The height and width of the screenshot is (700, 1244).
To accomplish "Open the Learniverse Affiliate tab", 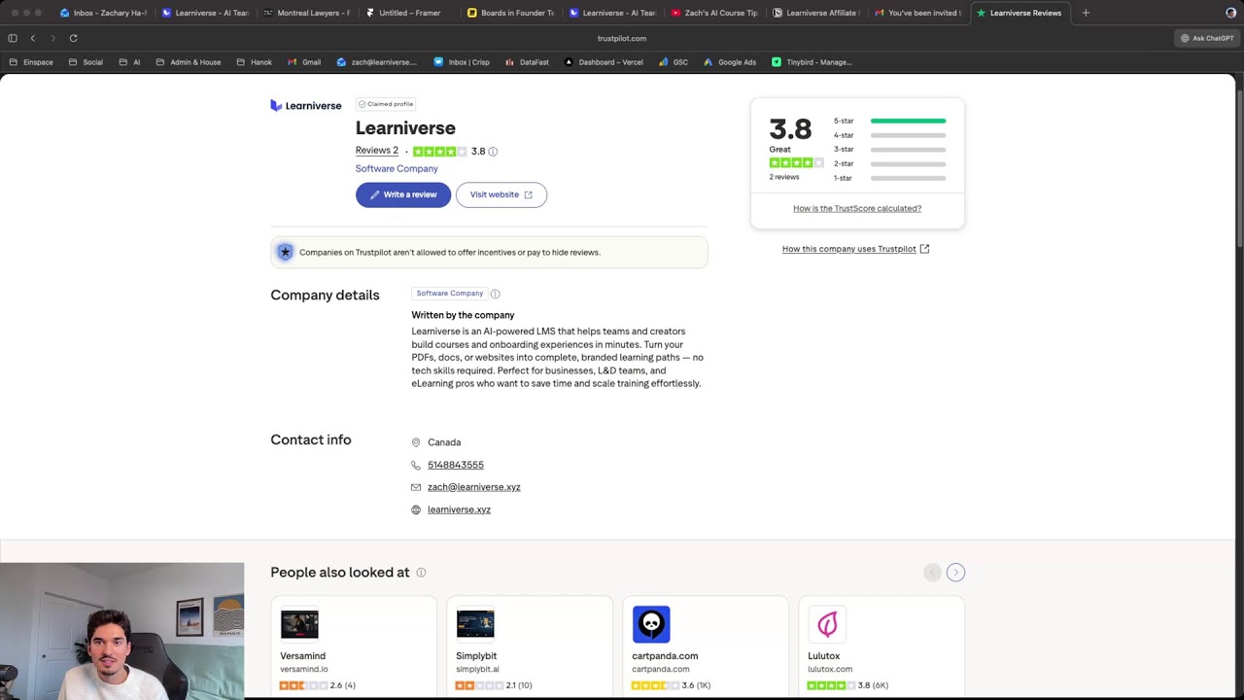I will tap(815, 13).
